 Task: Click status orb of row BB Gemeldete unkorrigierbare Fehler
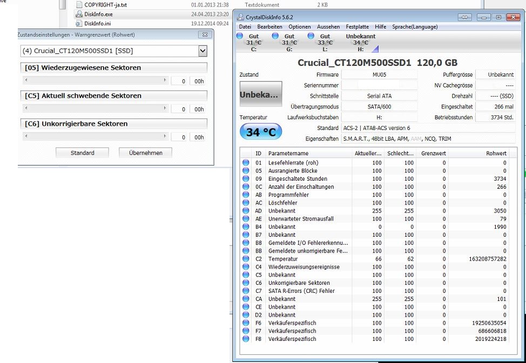coord(246,251)
